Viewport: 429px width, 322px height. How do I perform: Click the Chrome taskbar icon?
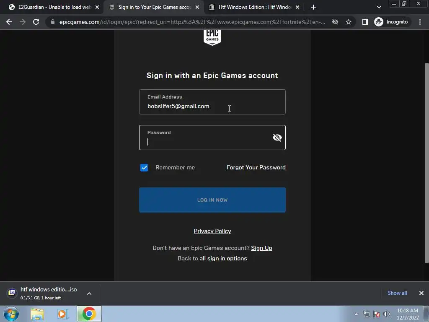click(x=89, y=314)
